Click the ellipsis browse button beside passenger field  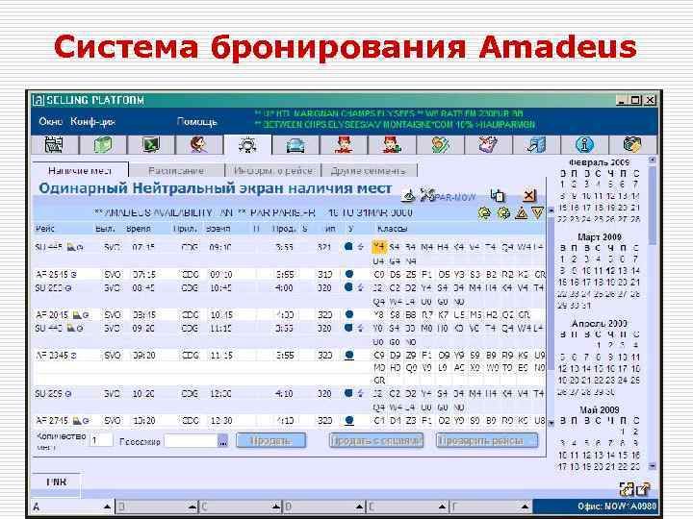coord(223,440)
